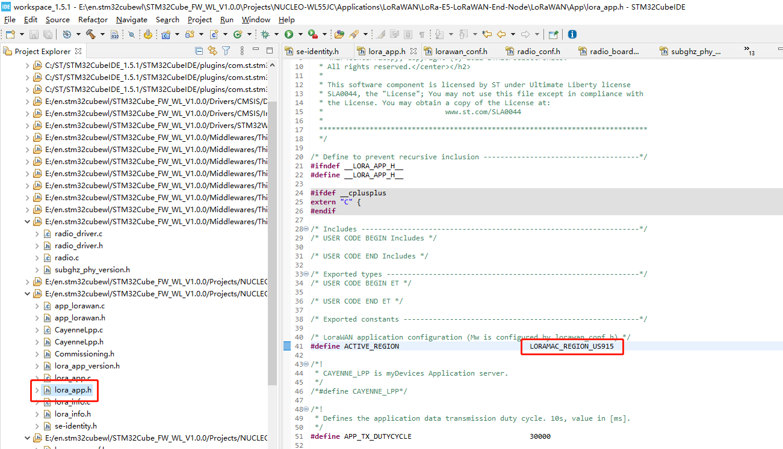
Task: Run the project with the green play icon
Action: coord(289,34)
